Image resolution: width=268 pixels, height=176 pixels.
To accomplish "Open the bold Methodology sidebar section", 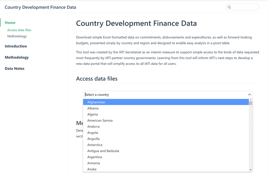I will 17,57.
